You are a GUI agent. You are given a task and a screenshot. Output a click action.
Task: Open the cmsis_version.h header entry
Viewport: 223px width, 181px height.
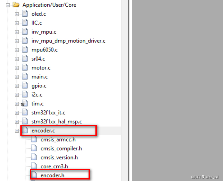coord(59,158)
